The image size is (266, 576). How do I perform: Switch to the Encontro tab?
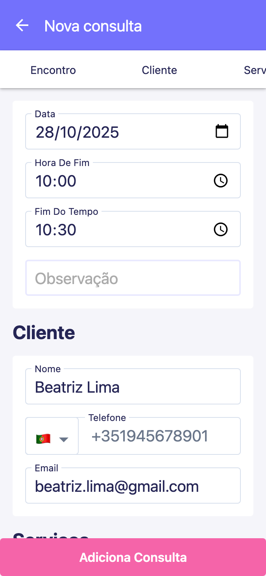click(x=53, y=70)
